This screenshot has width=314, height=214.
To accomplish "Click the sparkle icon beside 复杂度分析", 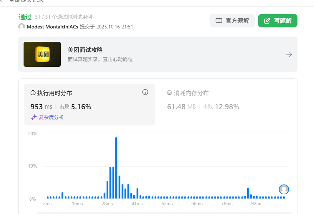I will (34, 117).
